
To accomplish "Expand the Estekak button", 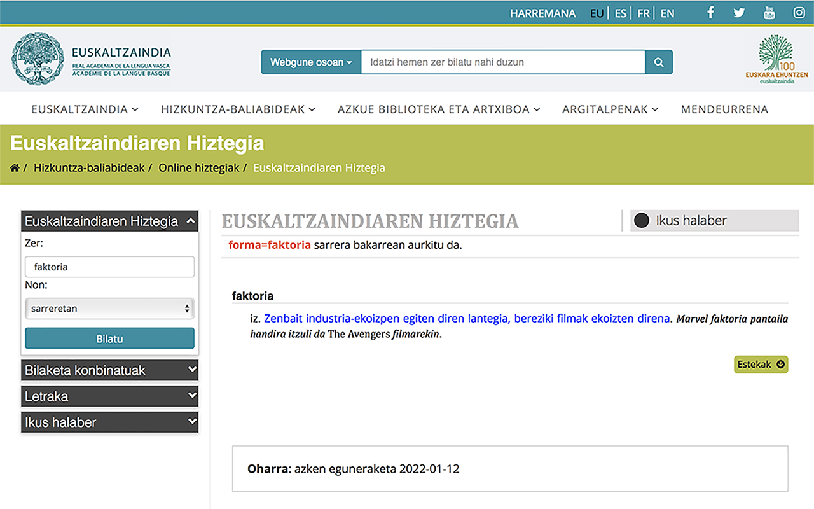I will pyautogui.click(x=761, y=365).
